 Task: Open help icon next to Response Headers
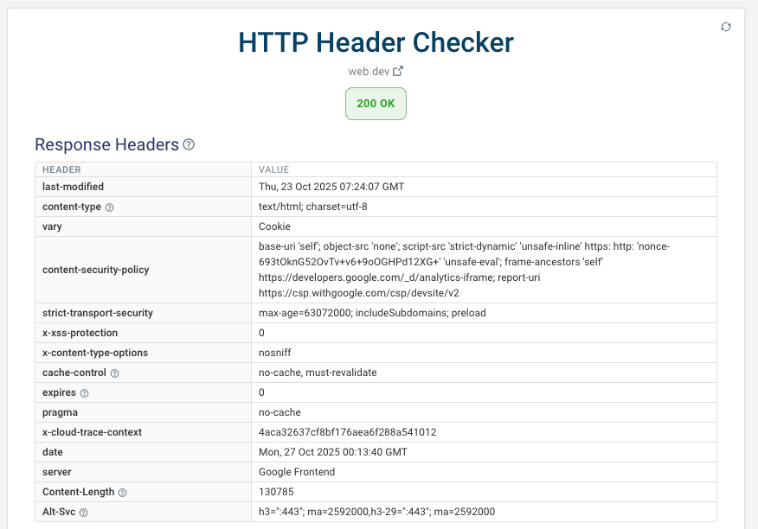click(189, 144)
